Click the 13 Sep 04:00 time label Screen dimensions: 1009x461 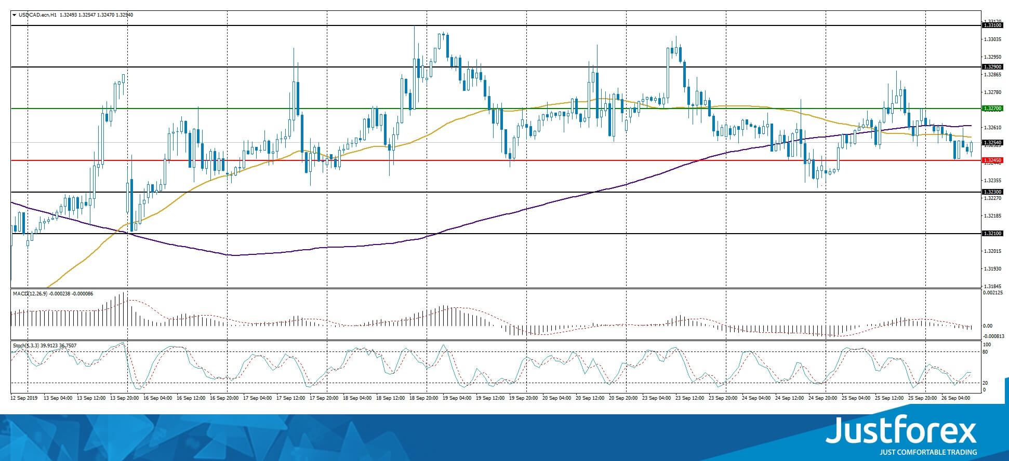coord(58,398)
